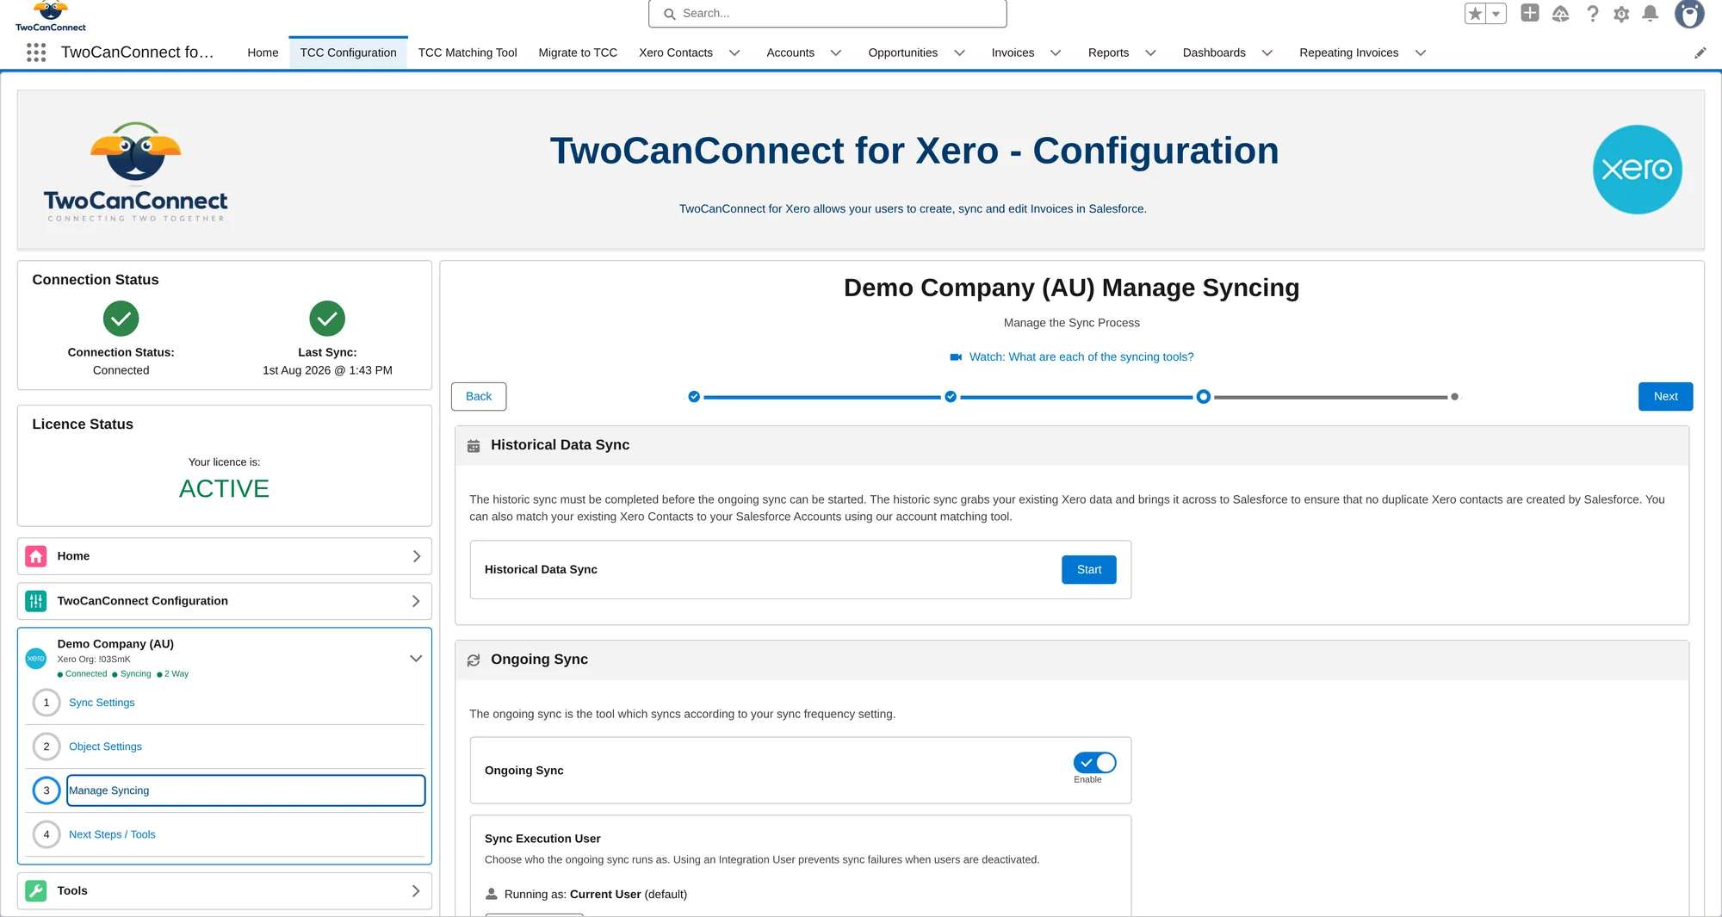The image size is (1722, 917).
Task: Expand the Reports tab dropdown
Action: click(x=1150, y=53)
